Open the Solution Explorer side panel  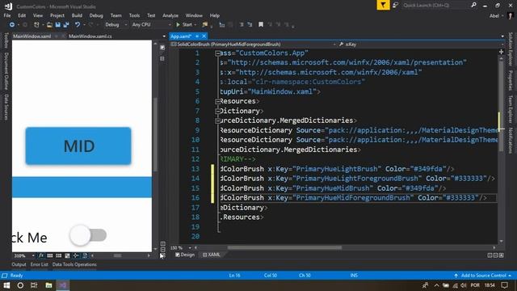(511, 48)
